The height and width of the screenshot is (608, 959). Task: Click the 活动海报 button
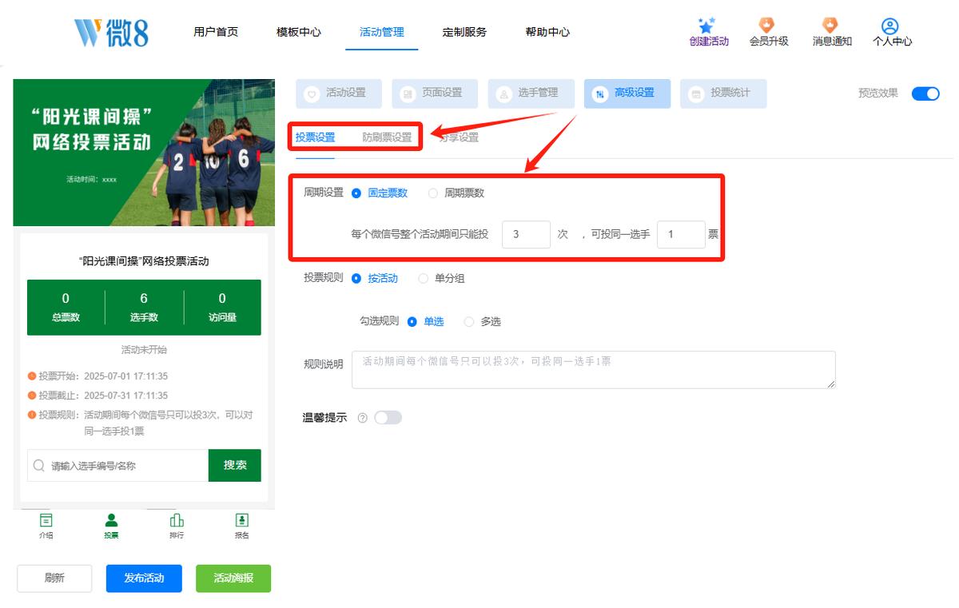tap(233, 578)
